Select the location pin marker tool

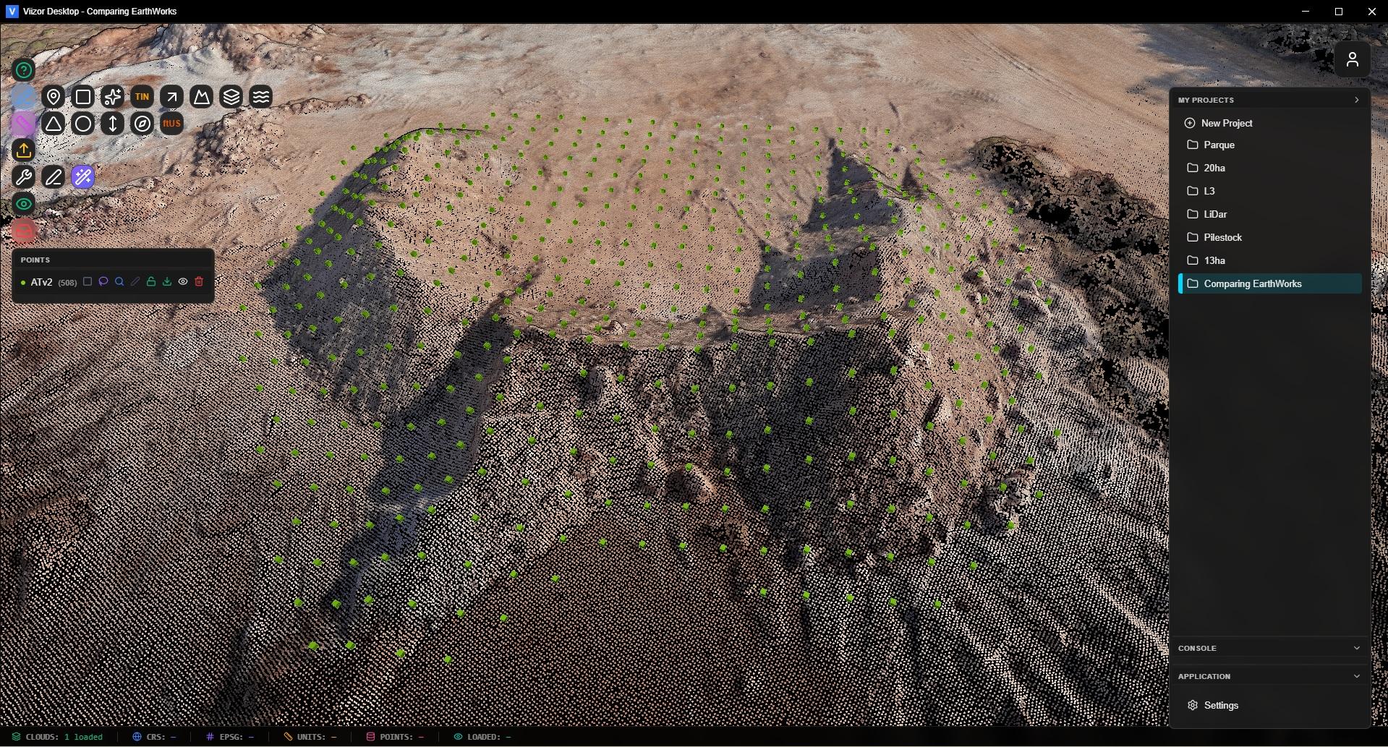[x=53, y=96]
